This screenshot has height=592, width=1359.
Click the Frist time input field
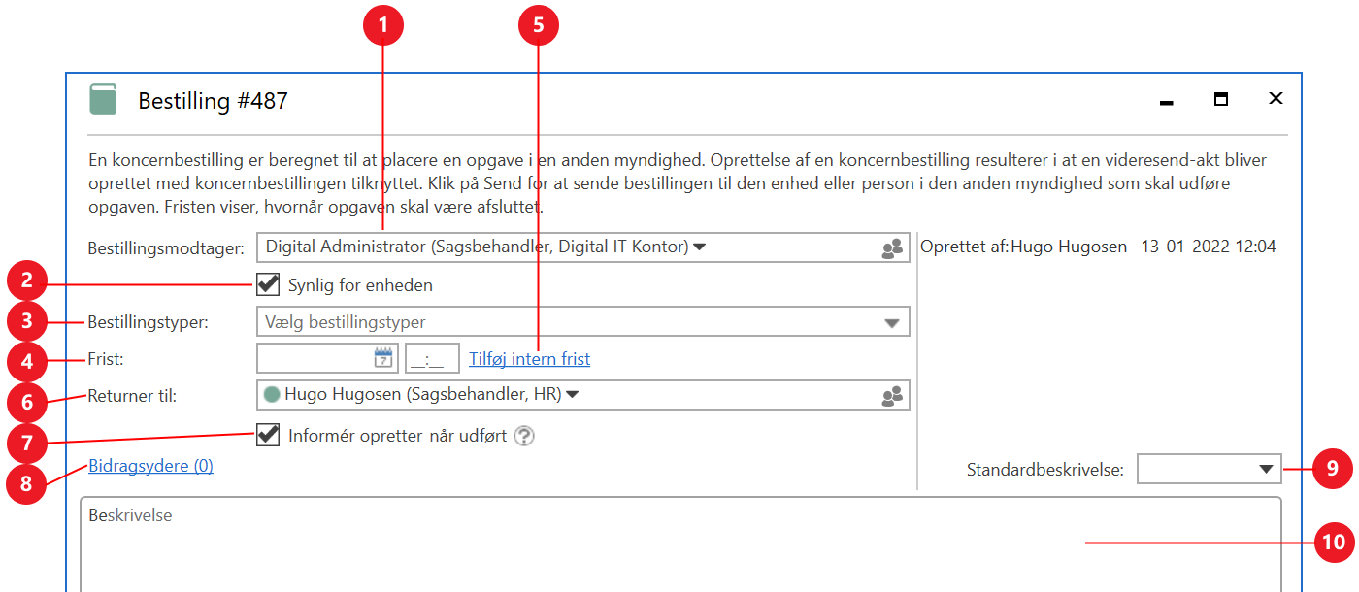pyautogui.click(x=432, y=359)
